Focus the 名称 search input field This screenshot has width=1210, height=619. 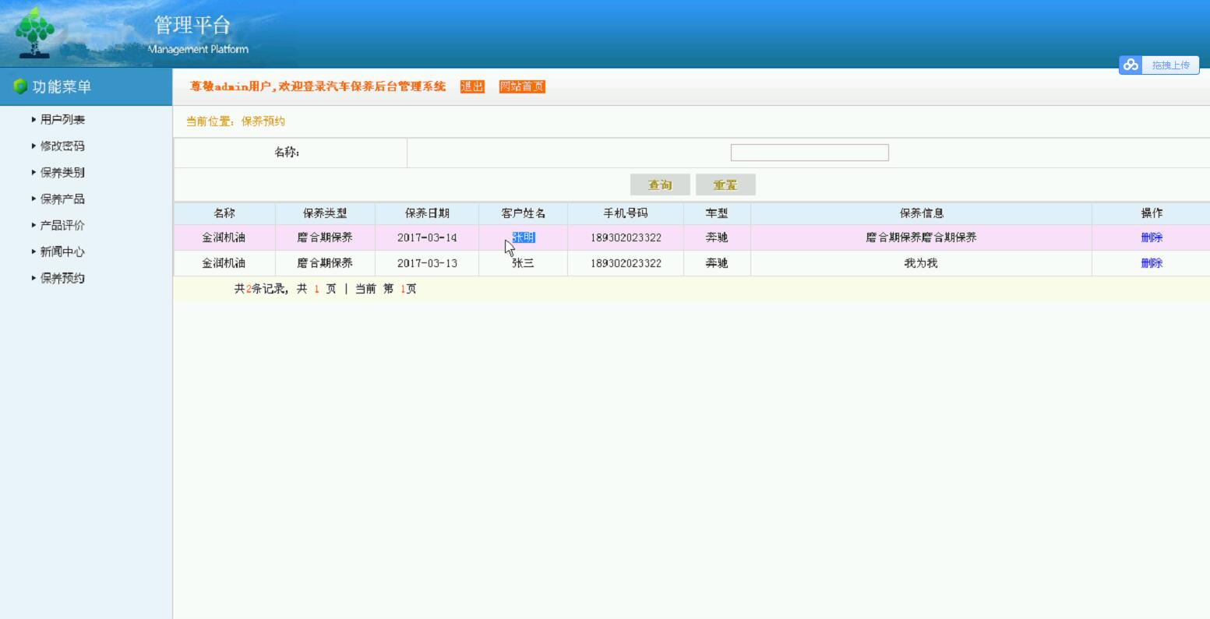tap(810, 153)
